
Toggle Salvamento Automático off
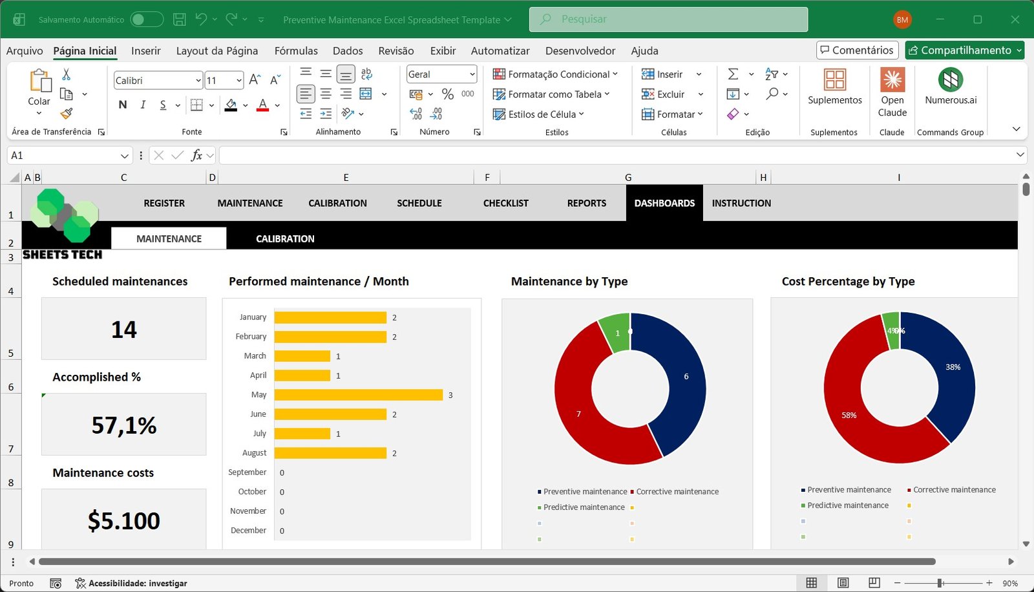(146, 19)
